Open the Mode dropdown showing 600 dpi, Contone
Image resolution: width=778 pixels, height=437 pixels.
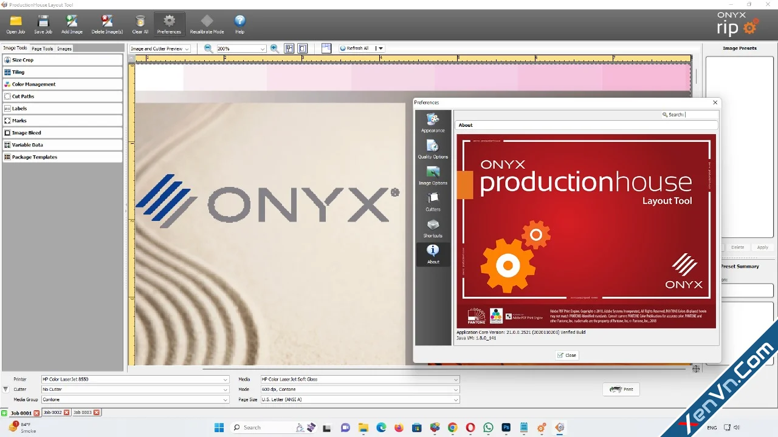360,390
